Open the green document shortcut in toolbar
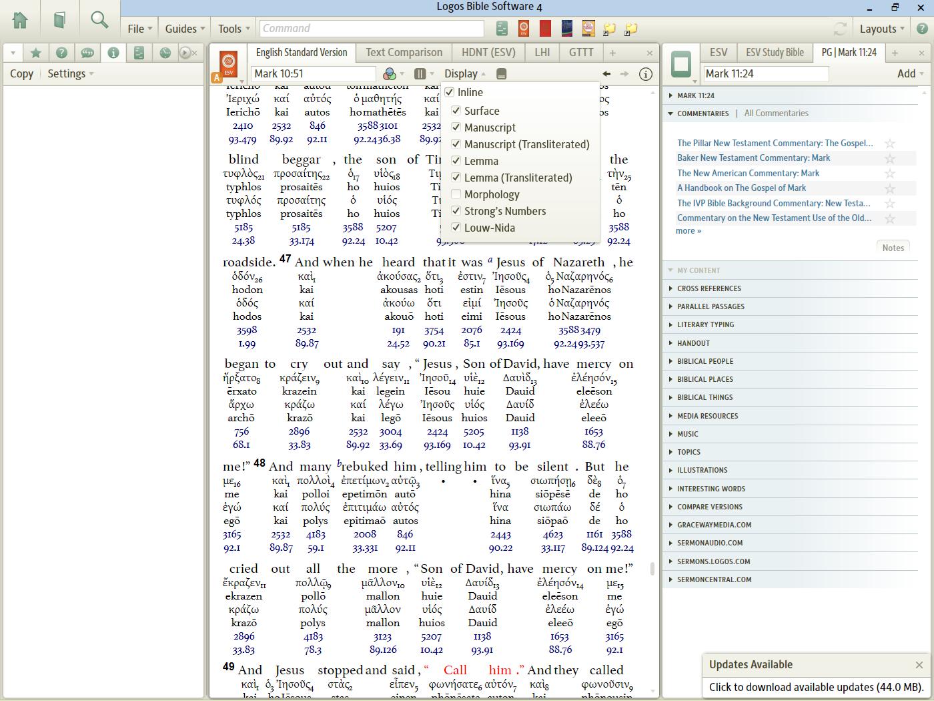 502,28
